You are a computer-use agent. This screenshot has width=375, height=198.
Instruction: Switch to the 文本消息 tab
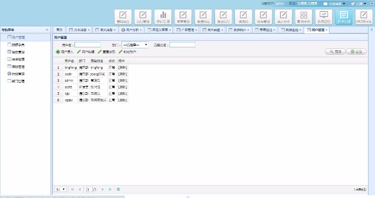[x=78, y=30]
